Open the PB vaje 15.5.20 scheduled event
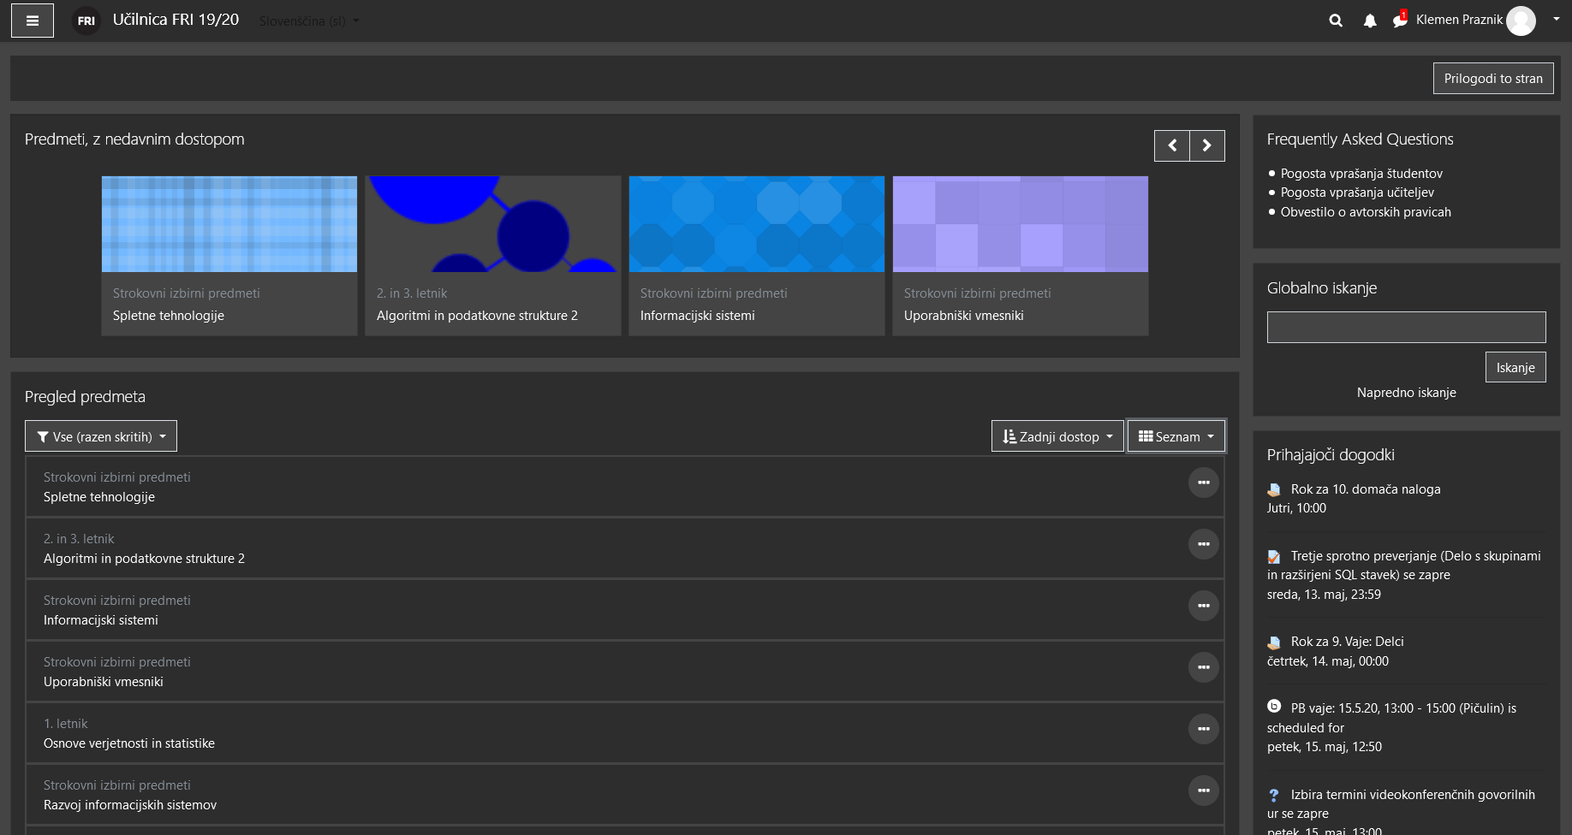 click(1392, 718)
